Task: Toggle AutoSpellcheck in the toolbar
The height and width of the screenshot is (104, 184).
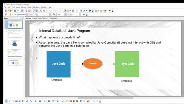Action: pos(37,11)
